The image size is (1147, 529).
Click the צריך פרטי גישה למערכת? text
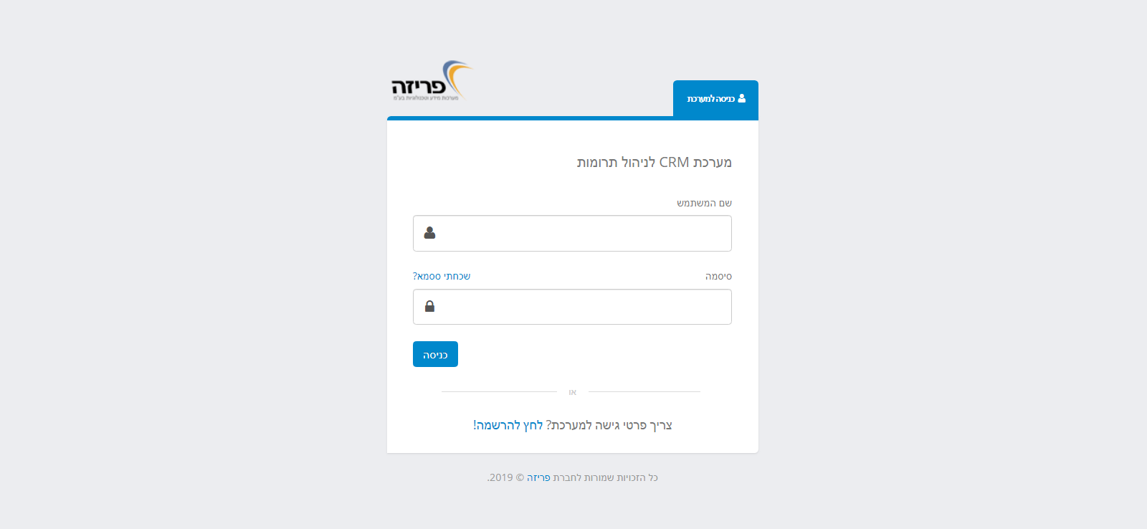click(x=609, y=425)
